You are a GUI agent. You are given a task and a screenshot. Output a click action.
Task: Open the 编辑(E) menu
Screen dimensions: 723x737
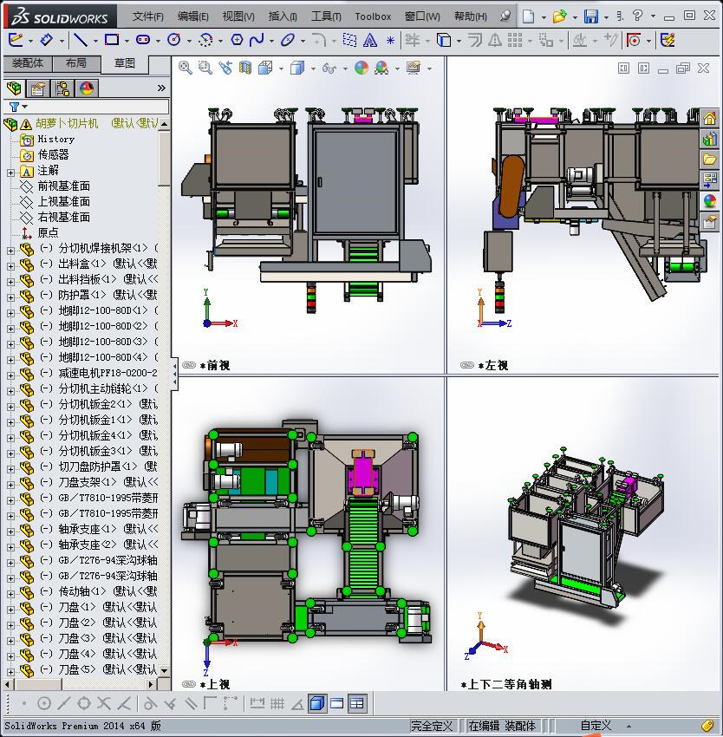tap(192, 16)
